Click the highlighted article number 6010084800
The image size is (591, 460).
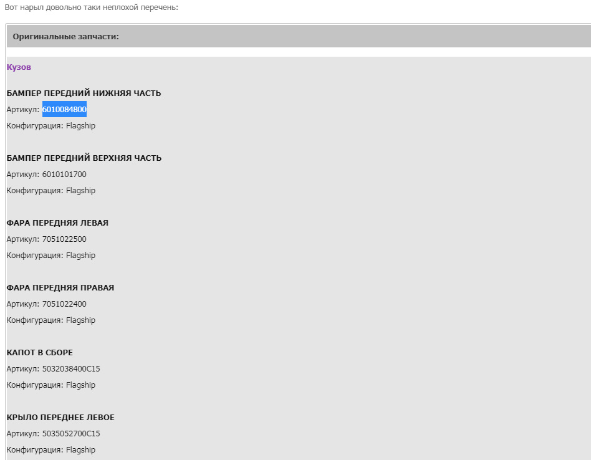pyautogui.click(x=64, y=109)
